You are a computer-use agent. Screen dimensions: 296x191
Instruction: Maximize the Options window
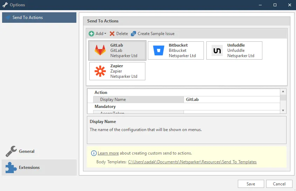[275, 5]
